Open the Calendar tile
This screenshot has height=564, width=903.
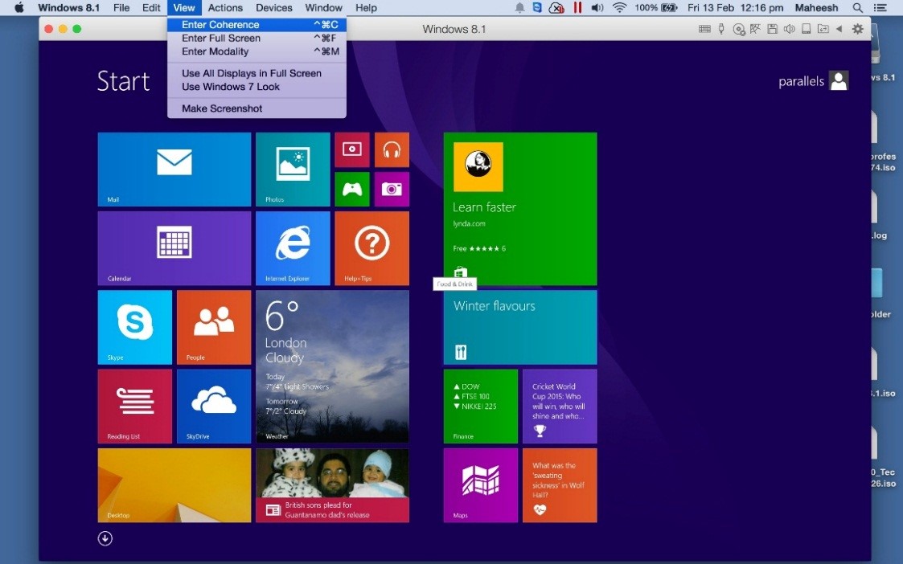pos(174,248)
